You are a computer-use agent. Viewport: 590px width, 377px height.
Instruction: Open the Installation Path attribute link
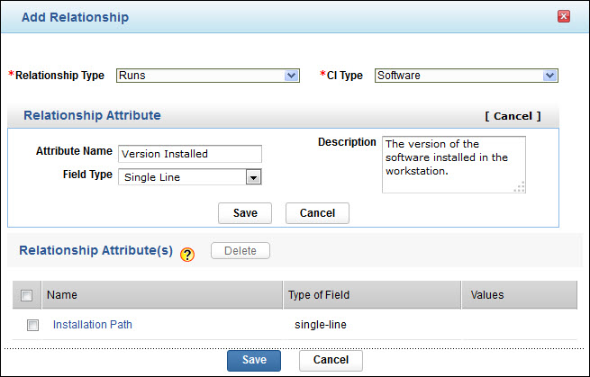pyautogui.click(x=93, y=325)
